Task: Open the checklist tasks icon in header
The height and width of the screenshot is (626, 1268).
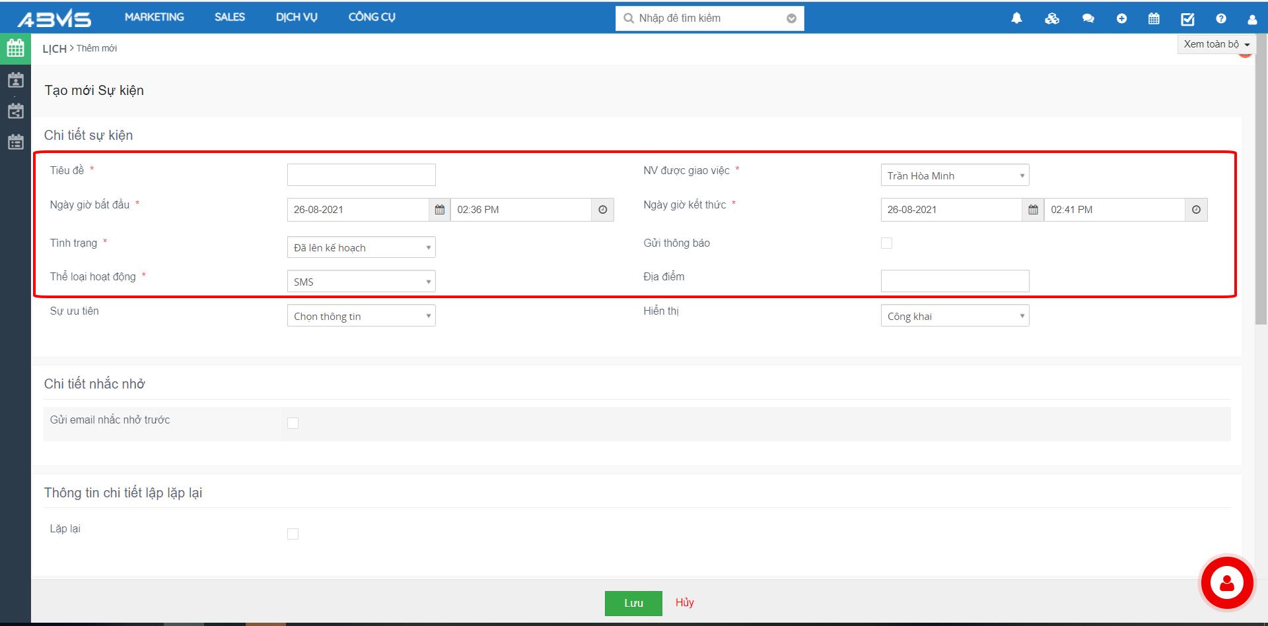Action: pyautogui.click(x=1187, y=18)
